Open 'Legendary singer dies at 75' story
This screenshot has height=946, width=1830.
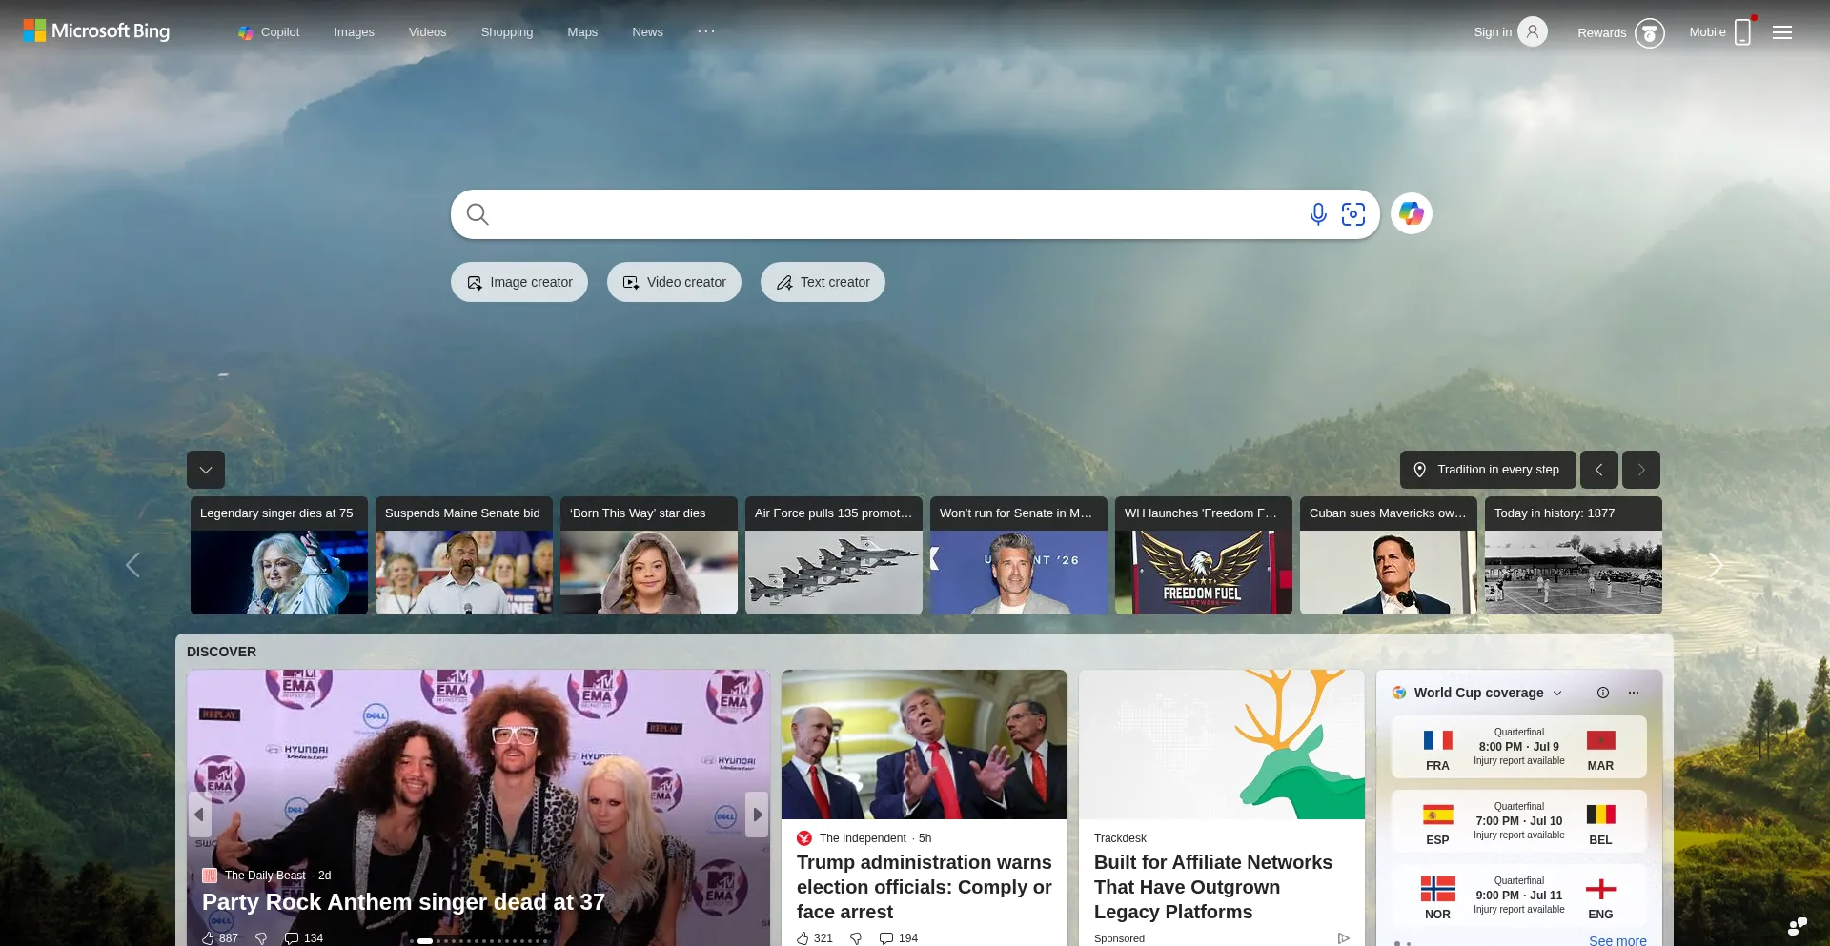point(279,555)
